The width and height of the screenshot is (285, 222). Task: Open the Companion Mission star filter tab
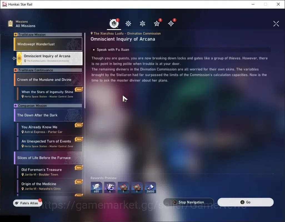(157, 23)
